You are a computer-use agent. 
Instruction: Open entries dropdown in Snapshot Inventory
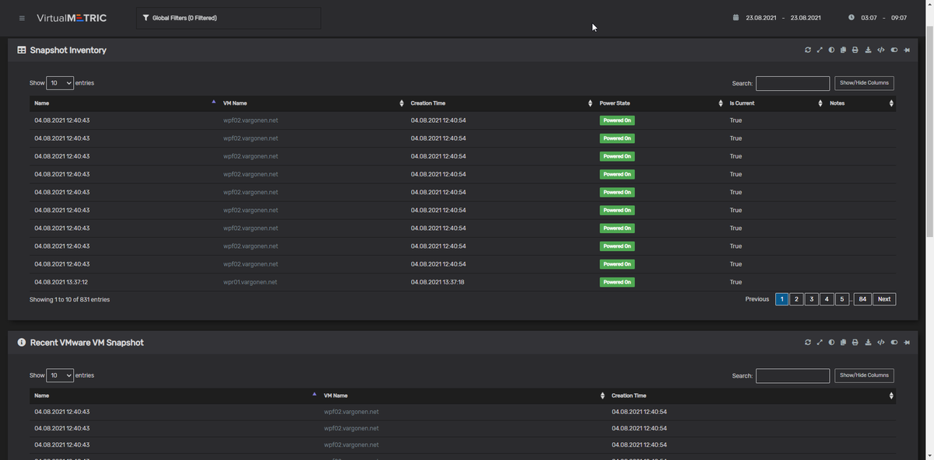[x=60, y=83]
